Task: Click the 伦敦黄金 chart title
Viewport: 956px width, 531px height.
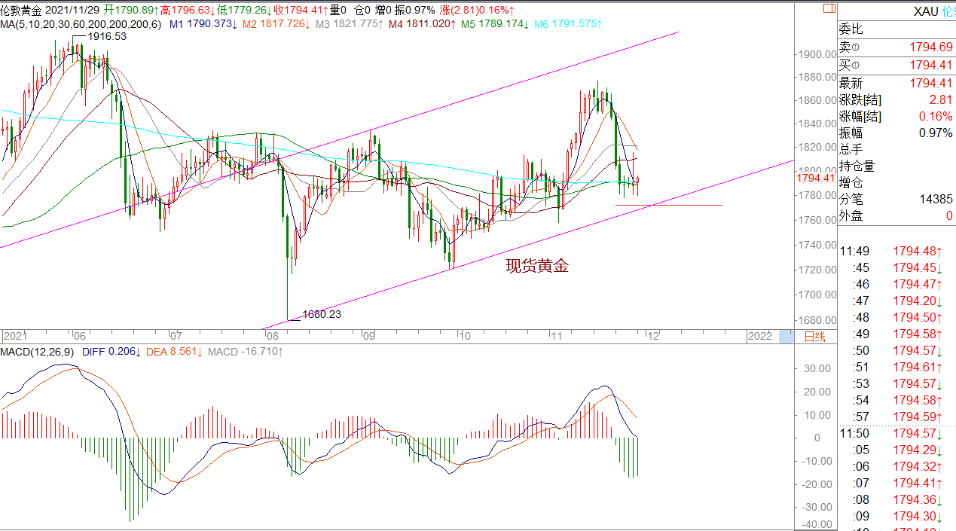Action: [21, 11]
